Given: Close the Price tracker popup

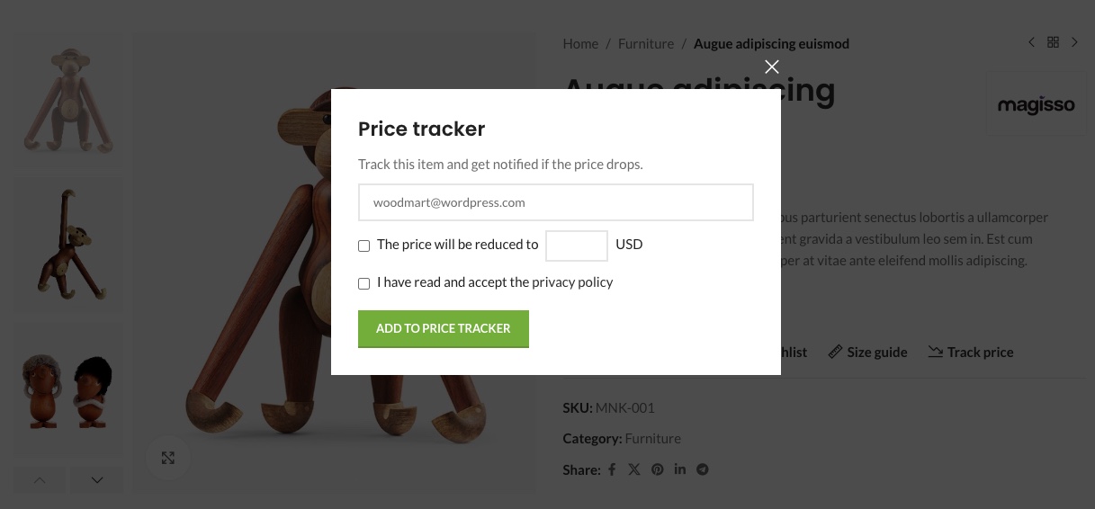Looking at the screenshot, I should tap(771, 67).
